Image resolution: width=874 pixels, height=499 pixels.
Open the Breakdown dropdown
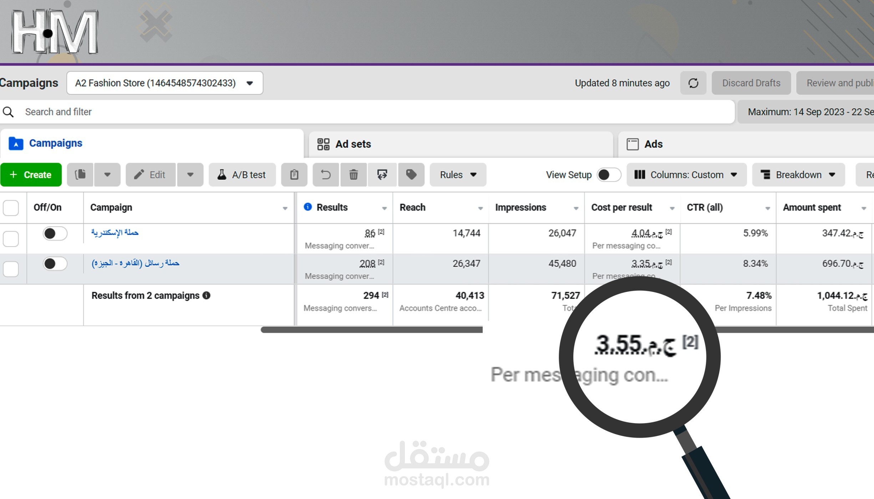point(798,175)
